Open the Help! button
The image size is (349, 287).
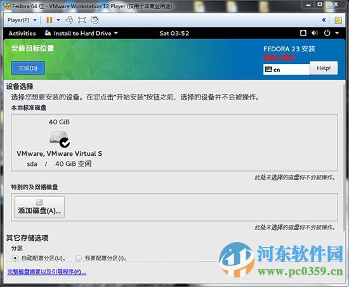click(x=324, y=68)
